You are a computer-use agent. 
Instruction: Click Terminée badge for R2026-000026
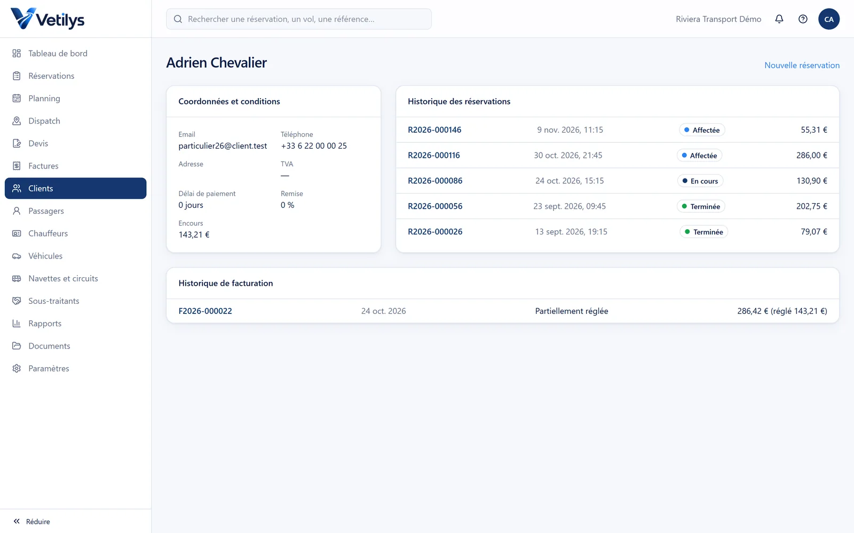(x=703, y=232)
